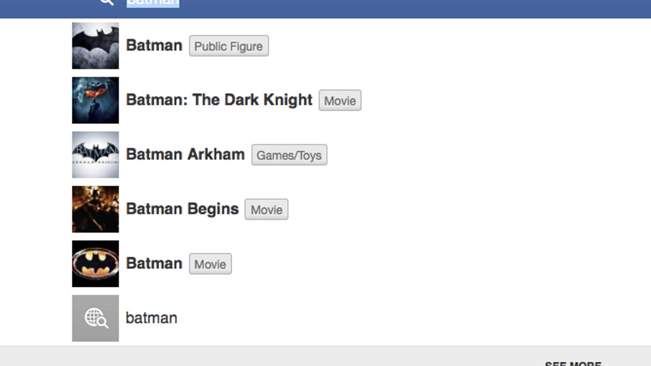
Task: Open the Batman Arkham logo thumbnail
Action: click(x=95, y=155)
